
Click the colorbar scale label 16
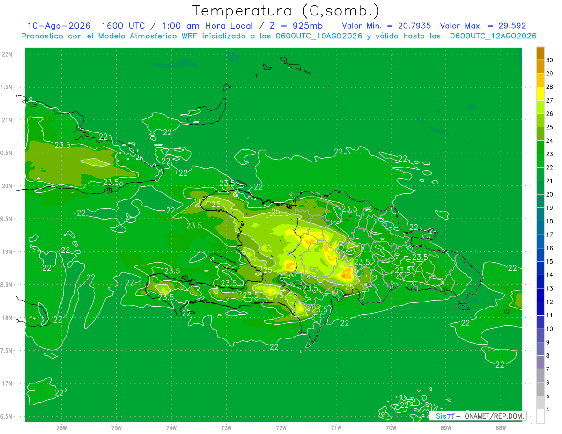(x=550, y=248)
